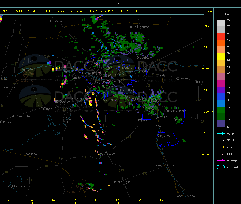Click the 'C_Española' map label

tap(115, 62)
